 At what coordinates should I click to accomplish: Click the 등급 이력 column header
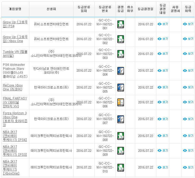pos(188,9)
